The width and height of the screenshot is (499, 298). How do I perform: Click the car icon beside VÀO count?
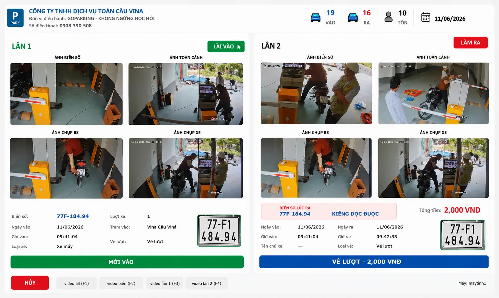pos(315,18)
